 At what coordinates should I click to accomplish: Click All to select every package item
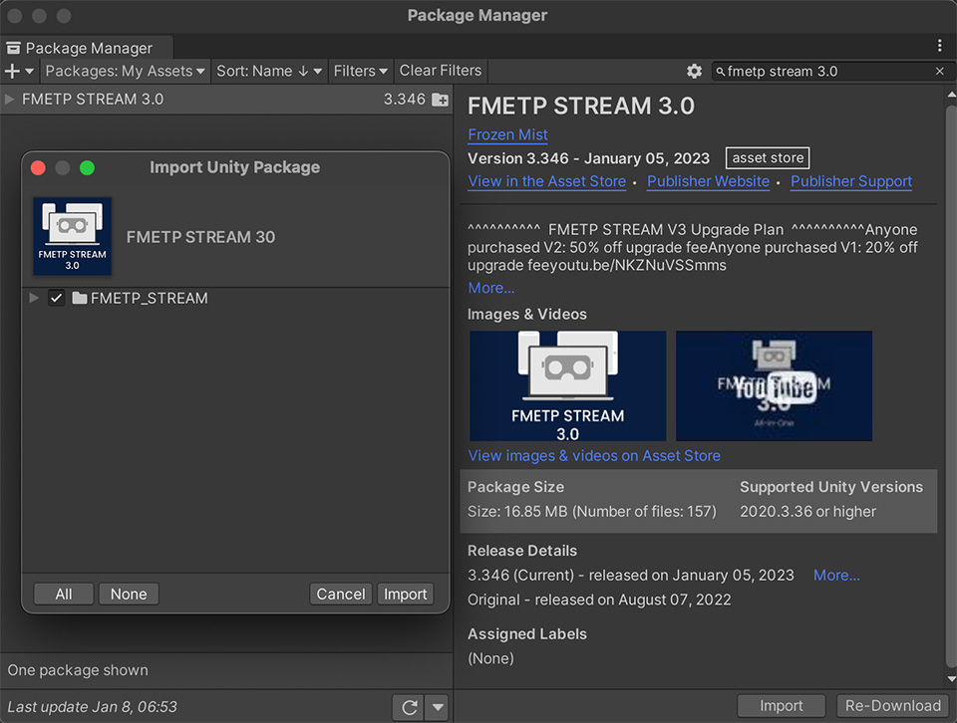point(63,594)
